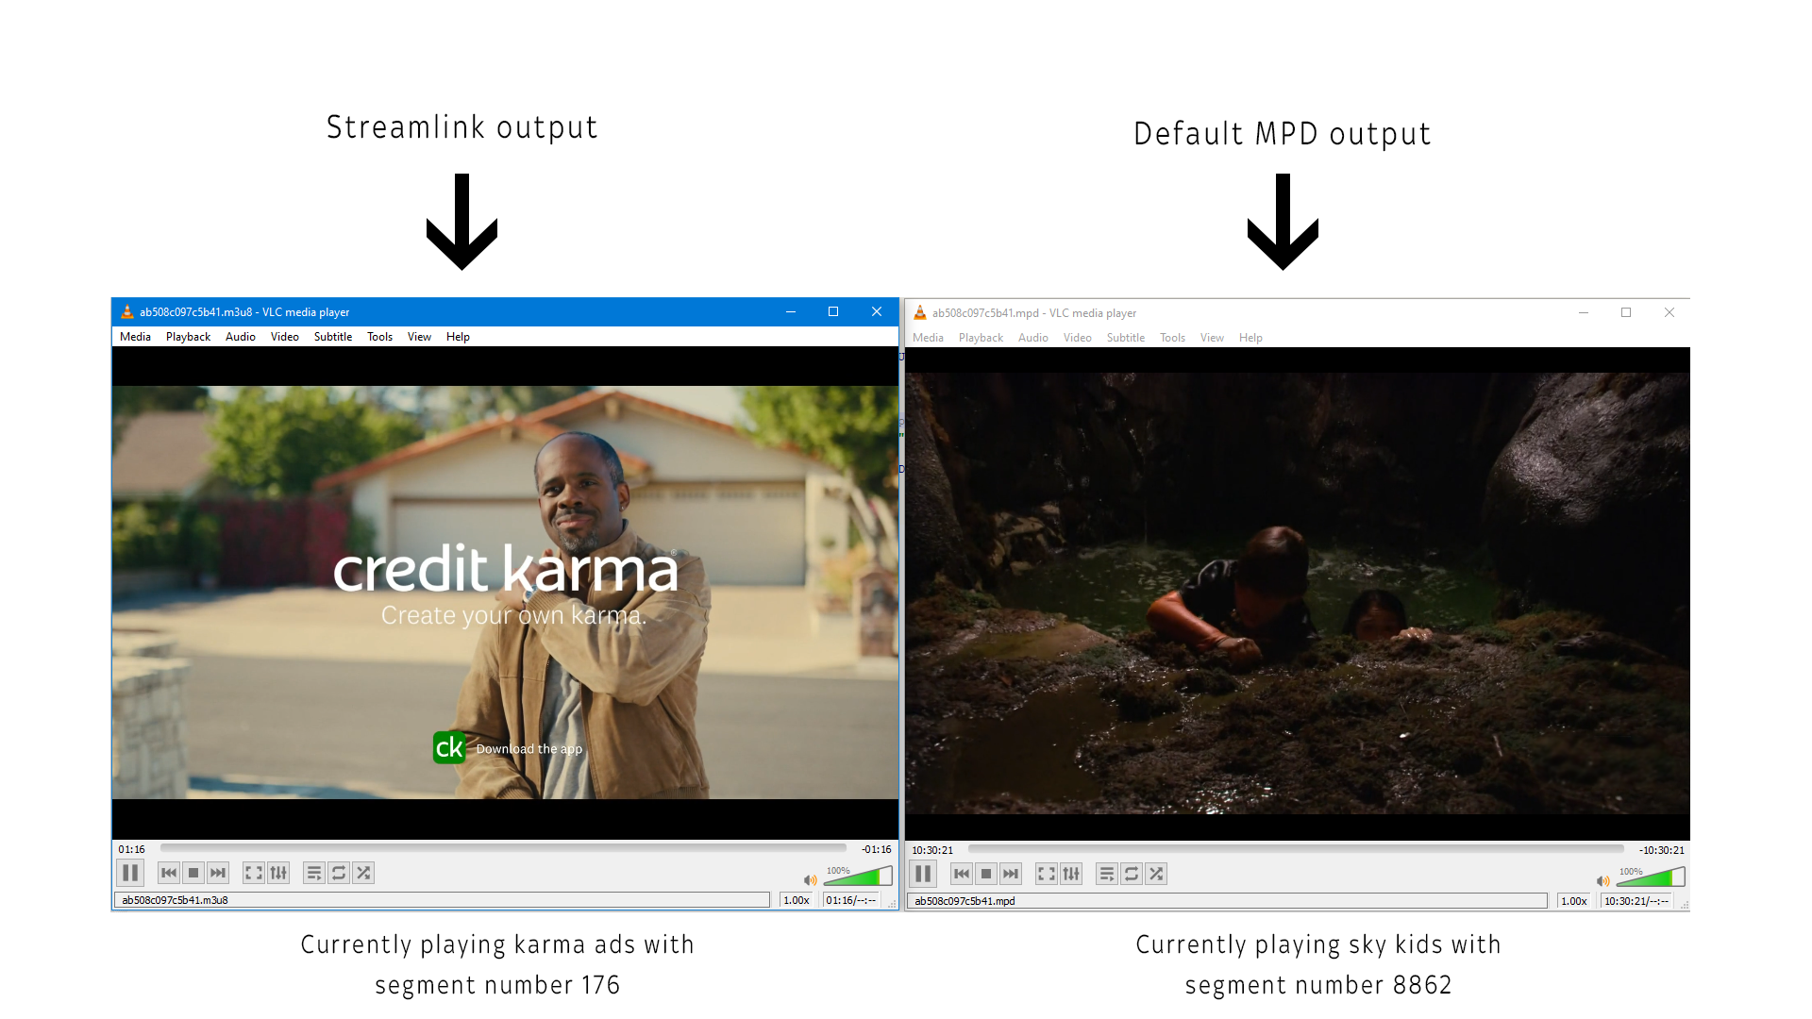Mute audio in the mpd VLC window
The width and height of the screenshot is (1812, 1019).
point(1602,881)
